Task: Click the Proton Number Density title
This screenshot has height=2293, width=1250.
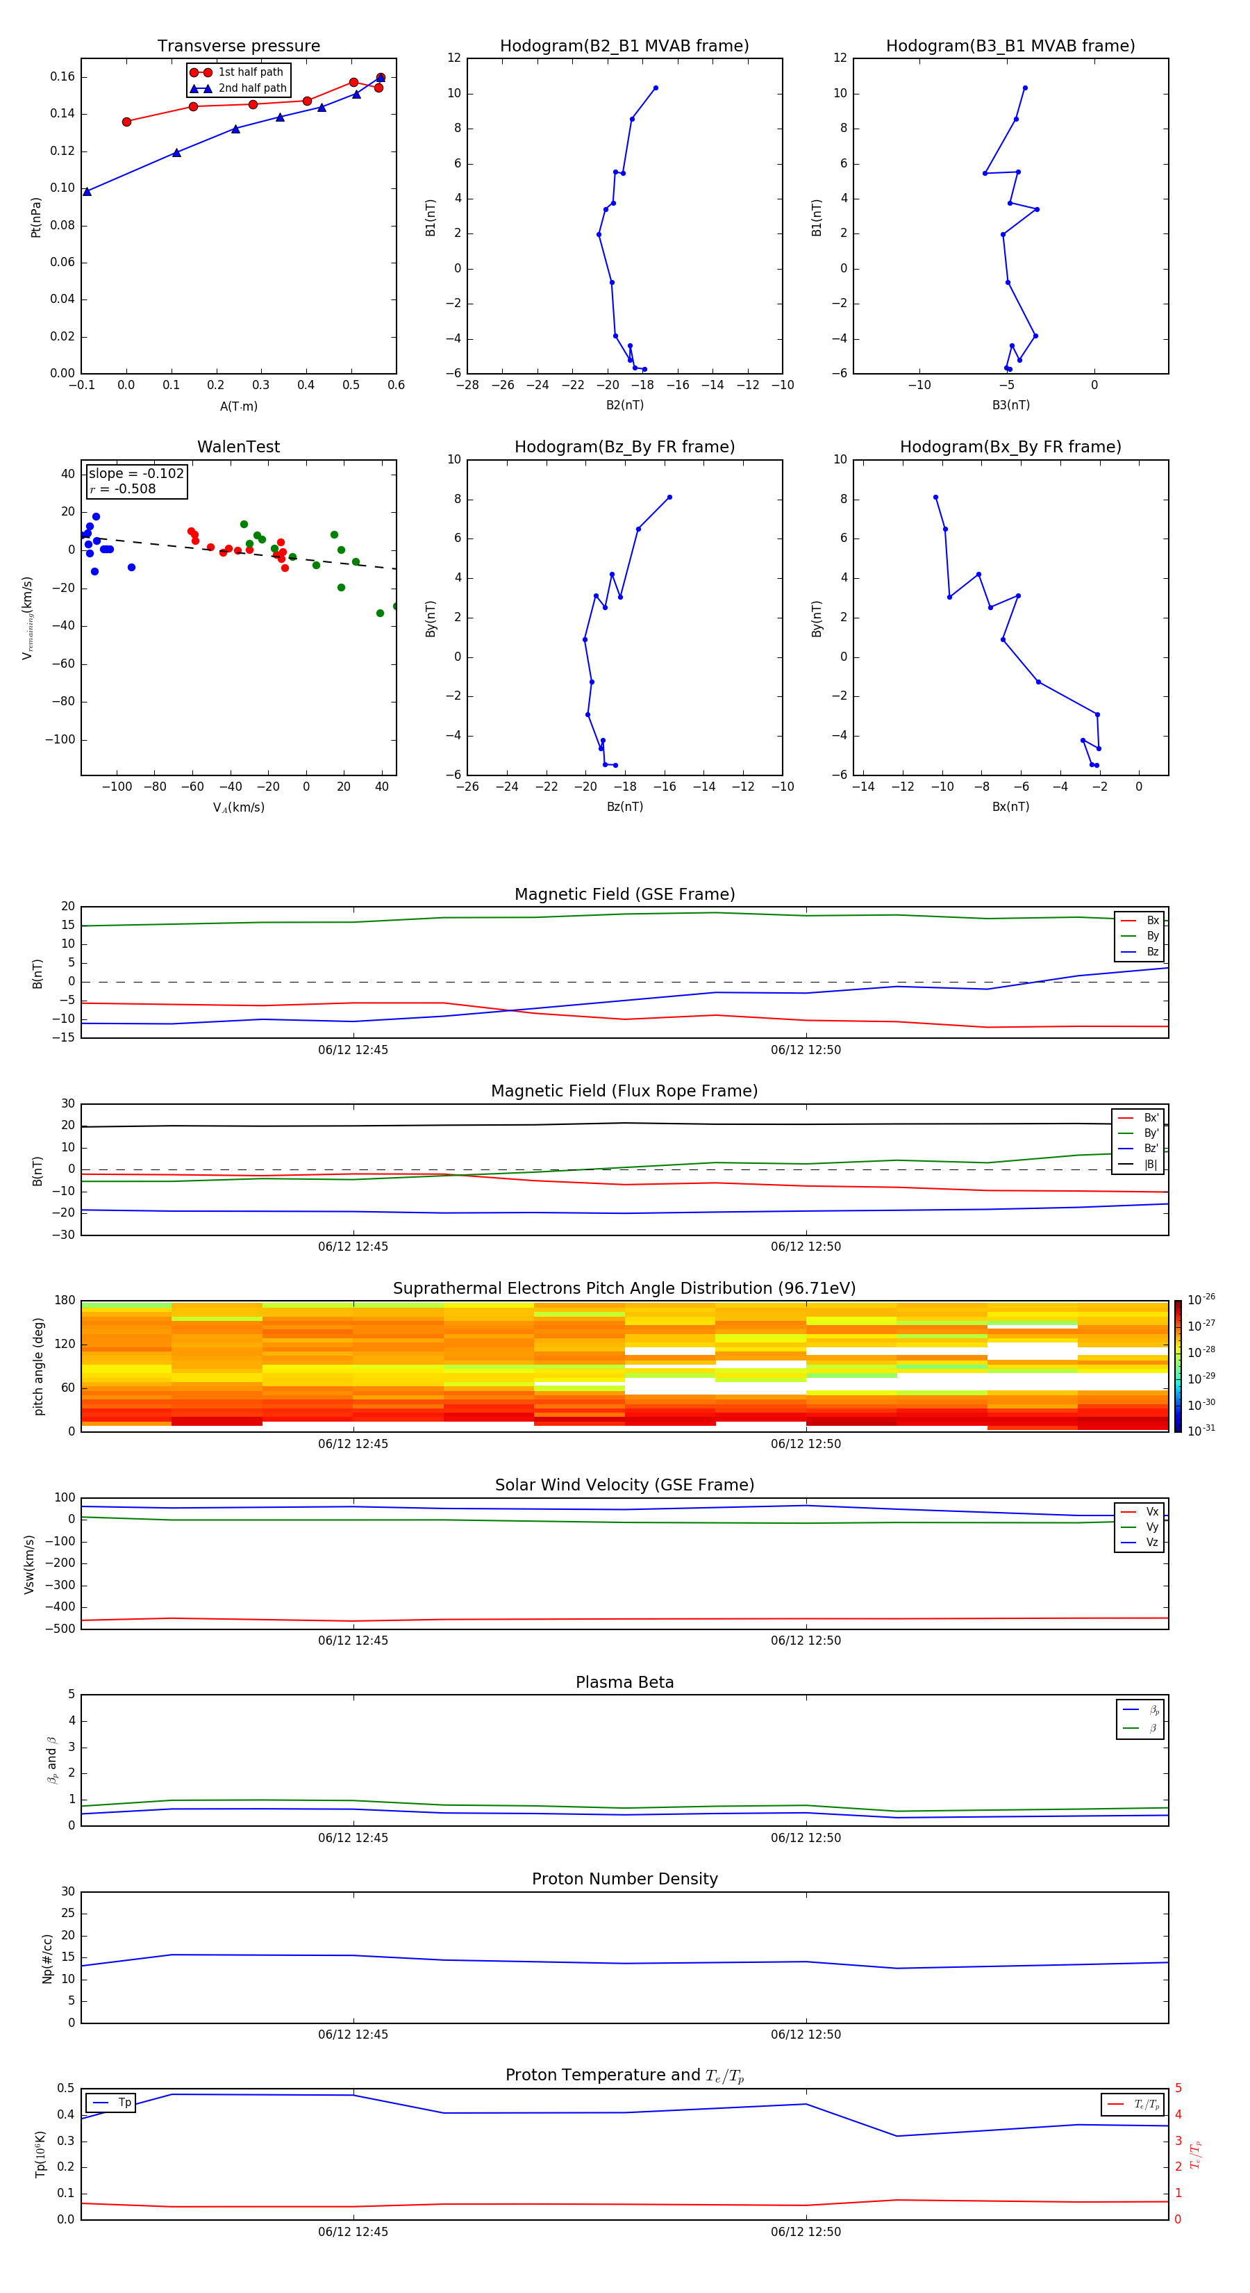Action: tap(624, 1879)
